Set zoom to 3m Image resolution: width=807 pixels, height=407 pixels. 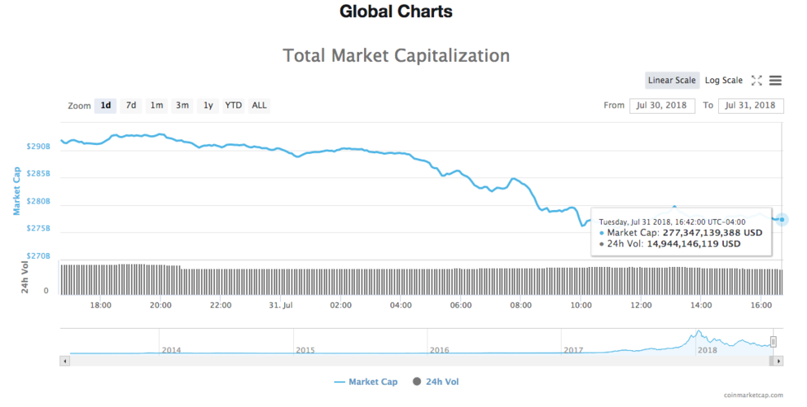click(182, 105)
